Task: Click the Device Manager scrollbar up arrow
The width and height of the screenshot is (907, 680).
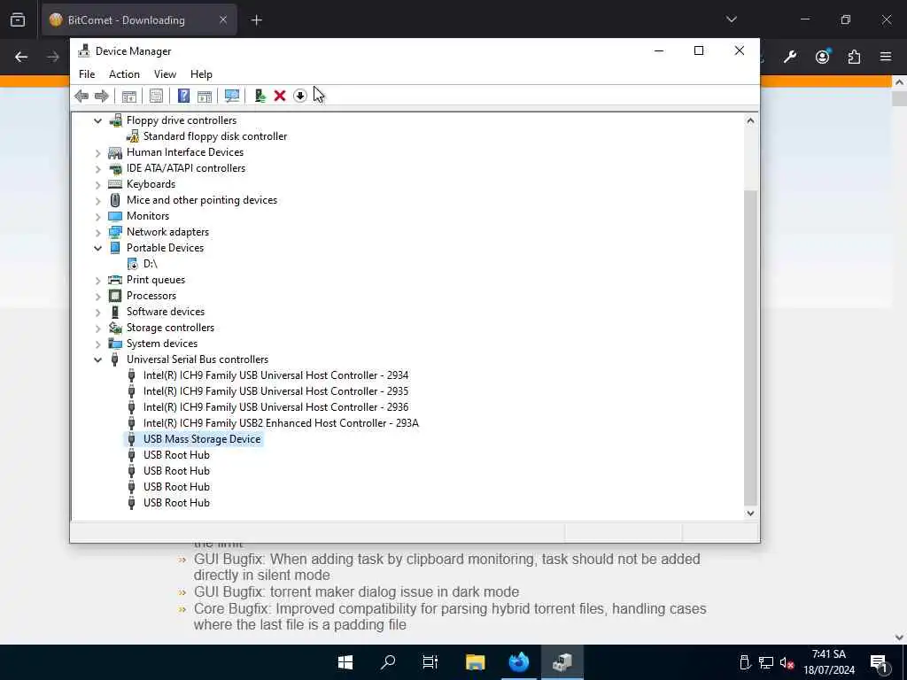Action: 750,120
